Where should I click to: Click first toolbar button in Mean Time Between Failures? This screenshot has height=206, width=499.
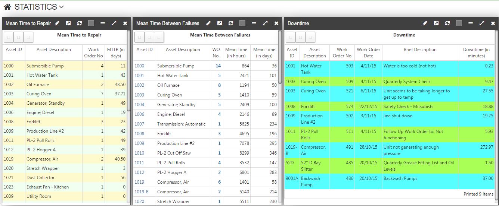[139, 37]
